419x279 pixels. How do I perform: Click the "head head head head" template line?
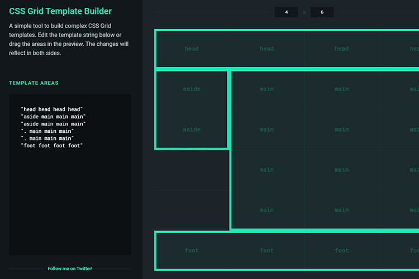(51, 109)
